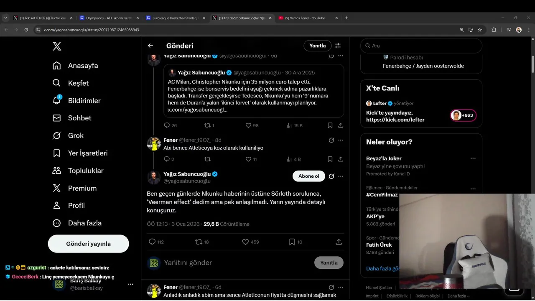Open Keşfet explore page
Image resolution: width=535 pixels, height=301 pixels.
pyautogui.click(x=71, y=83)
